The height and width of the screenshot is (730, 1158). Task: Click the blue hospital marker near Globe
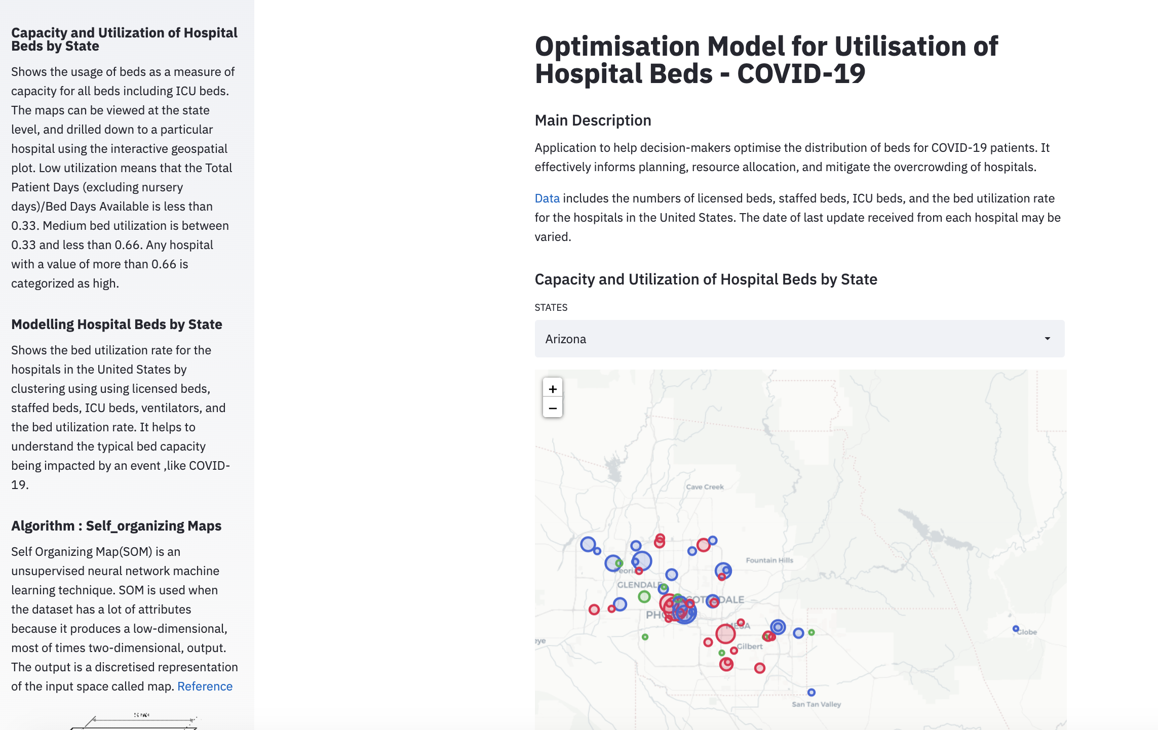(1016, 629)
